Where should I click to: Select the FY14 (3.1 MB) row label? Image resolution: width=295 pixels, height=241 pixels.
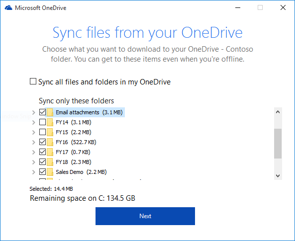point(73,122)
